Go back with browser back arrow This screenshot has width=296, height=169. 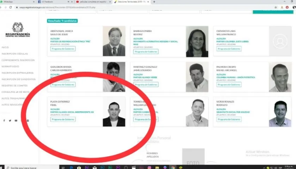point(1,7)
